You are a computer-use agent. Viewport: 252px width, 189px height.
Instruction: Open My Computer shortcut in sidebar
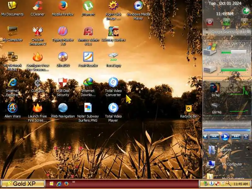pos(225,164)
